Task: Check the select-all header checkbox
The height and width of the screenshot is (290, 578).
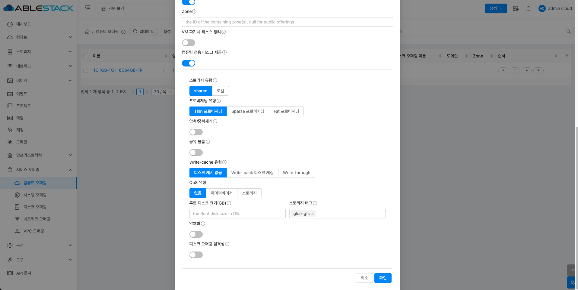Action: coord(86,56)
